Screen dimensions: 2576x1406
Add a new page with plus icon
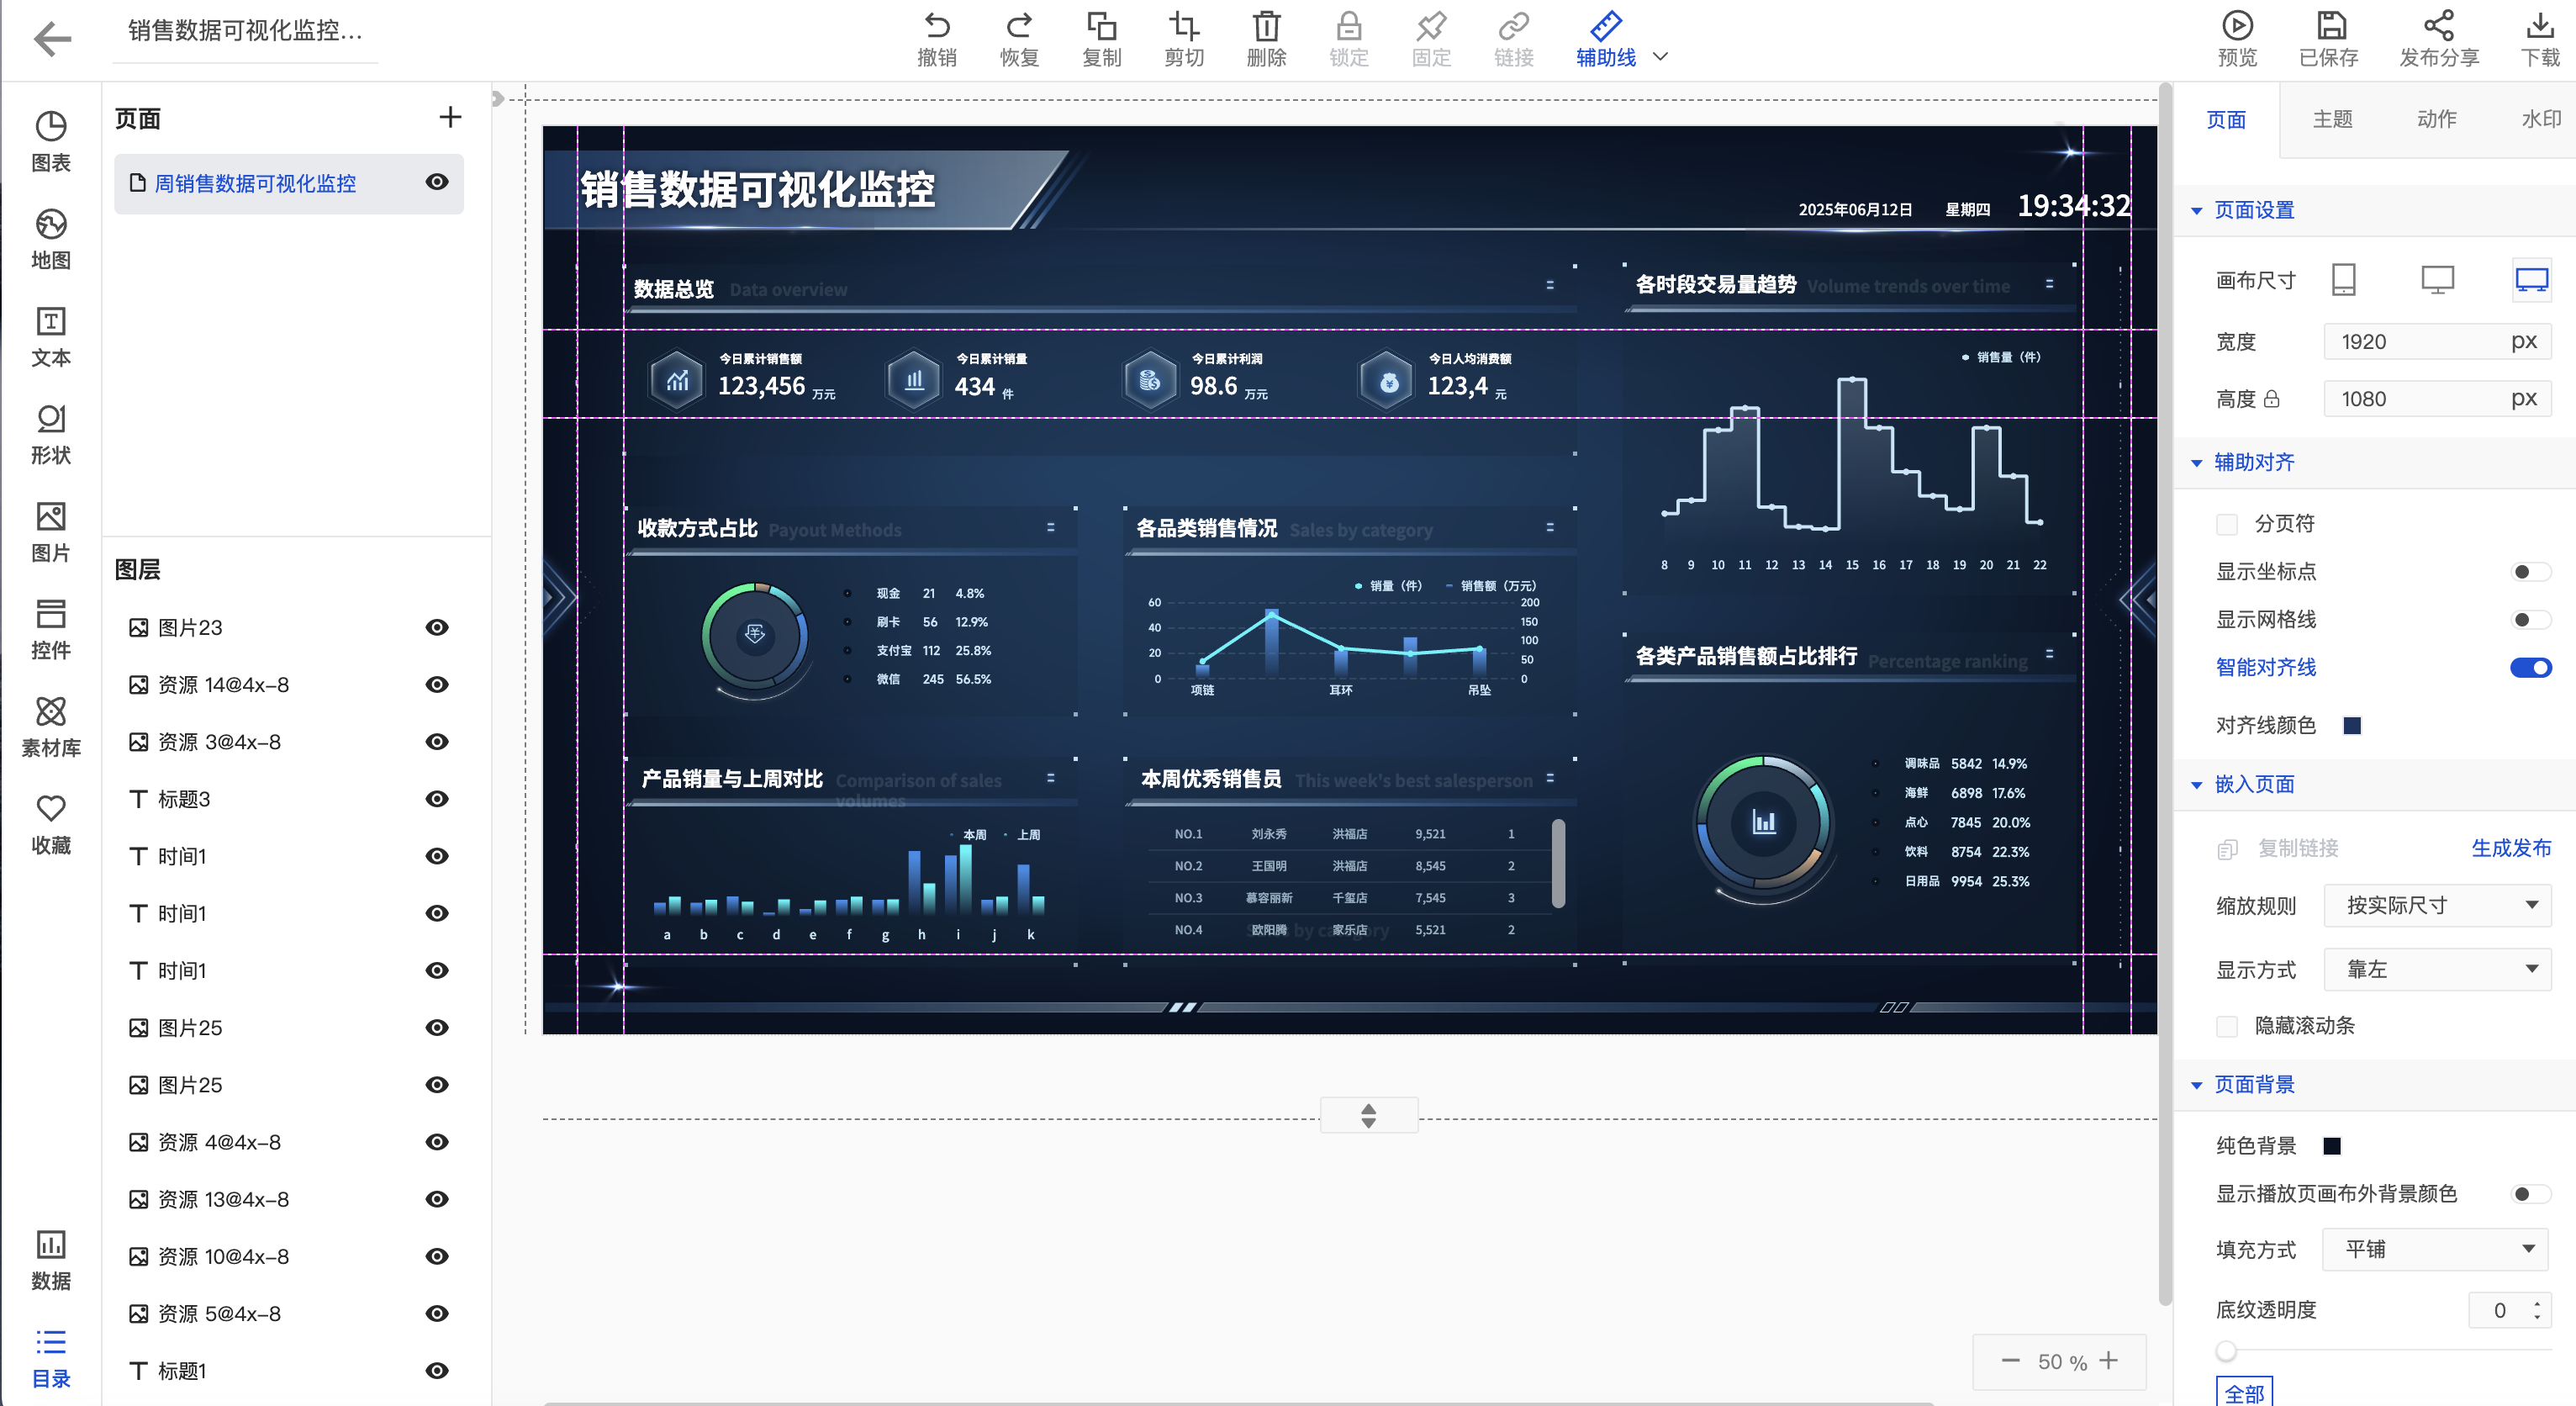(x=450, y=118)
